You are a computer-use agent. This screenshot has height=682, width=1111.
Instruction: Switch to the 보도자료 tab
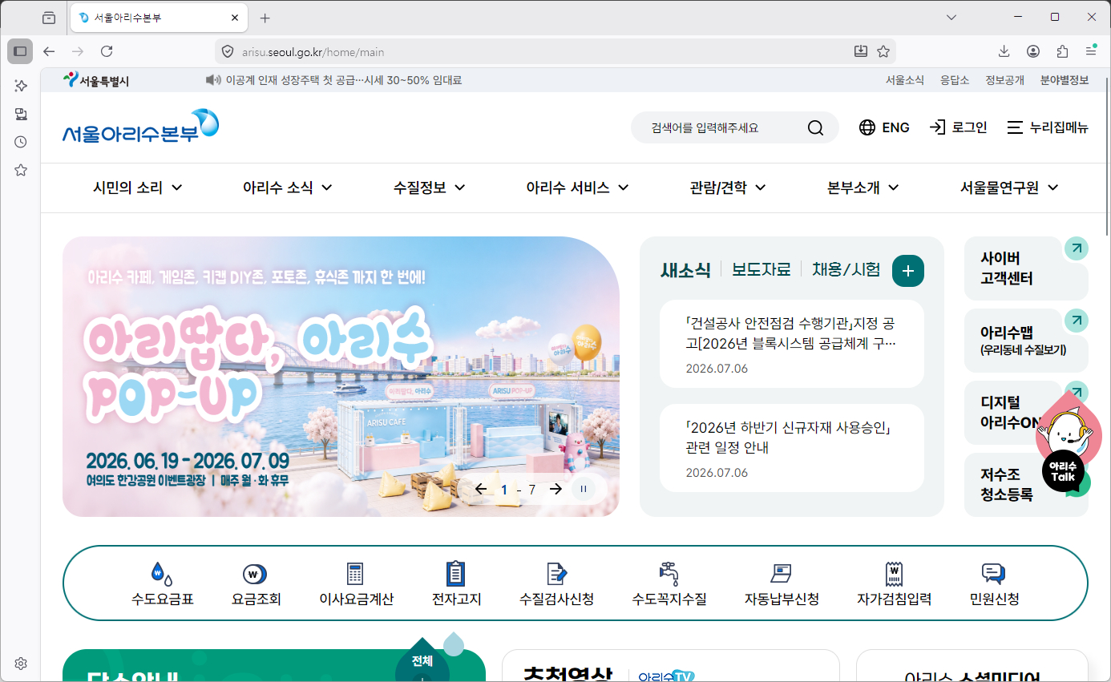762,269
